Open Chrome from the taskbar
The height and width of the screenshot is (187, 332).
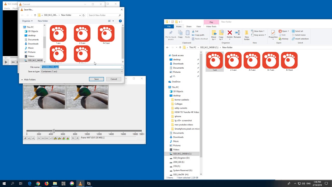pos(38,184)
